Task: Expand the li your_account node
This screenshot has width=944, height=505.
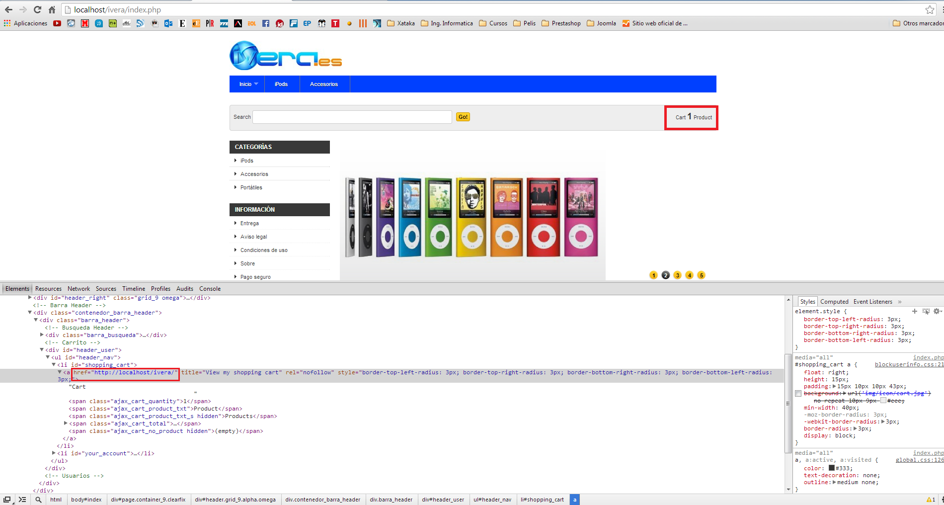Action: [x=54, y=453]
